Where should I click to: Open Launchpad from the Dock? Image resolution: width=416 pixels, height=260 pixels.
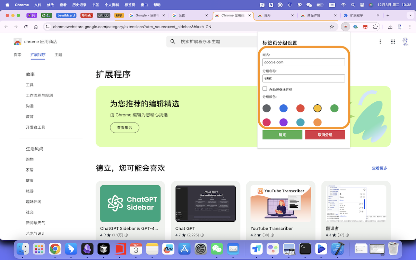tap(39, 249)
